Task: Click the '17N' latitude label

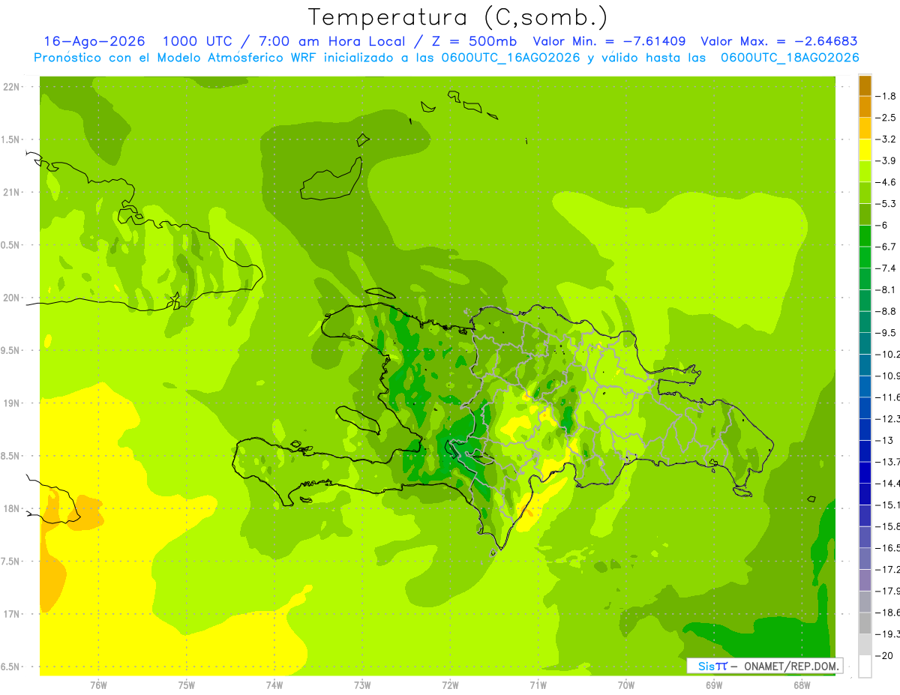Action: (11, 615)
